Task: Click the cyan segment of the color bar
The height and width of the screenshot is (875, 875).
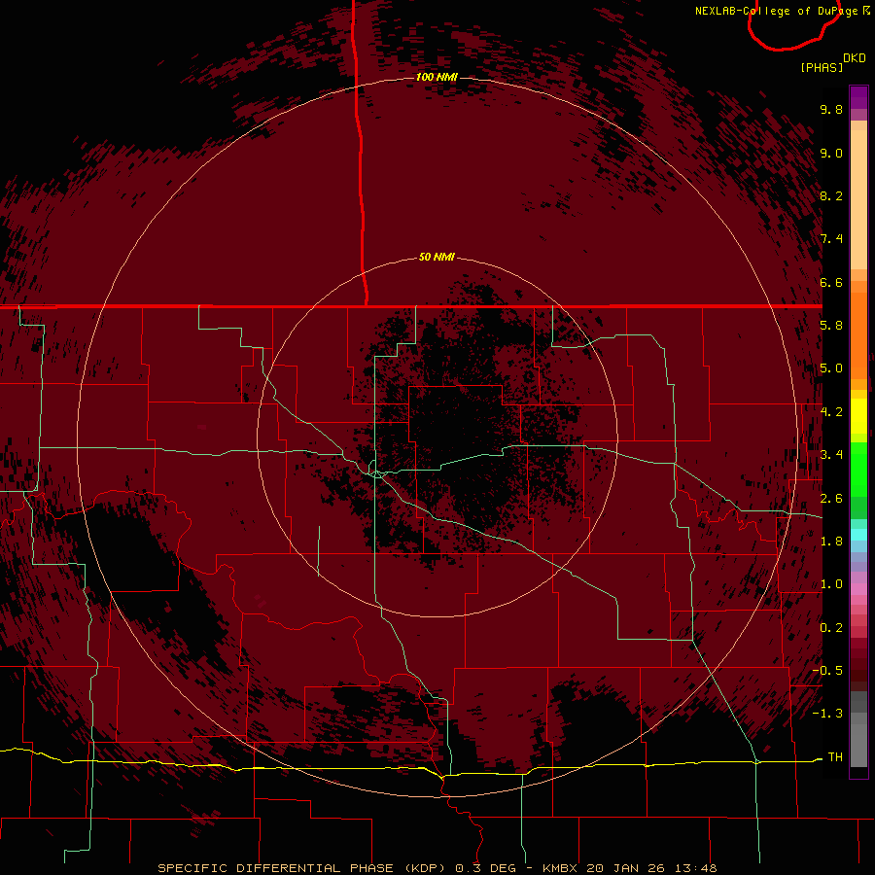Action: (858, 535)
